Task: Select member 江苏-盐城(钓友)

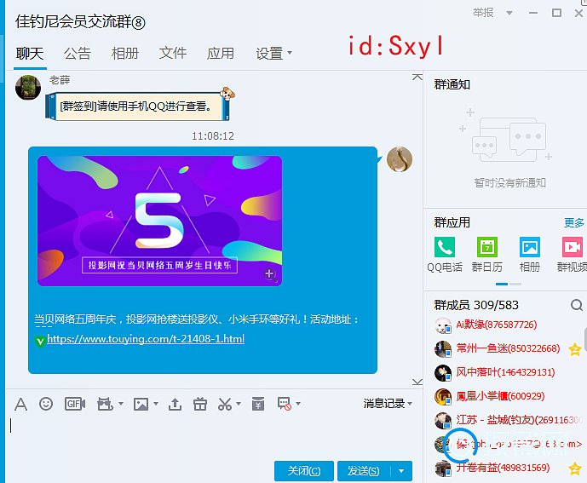Action: click(x=509, y=420)
